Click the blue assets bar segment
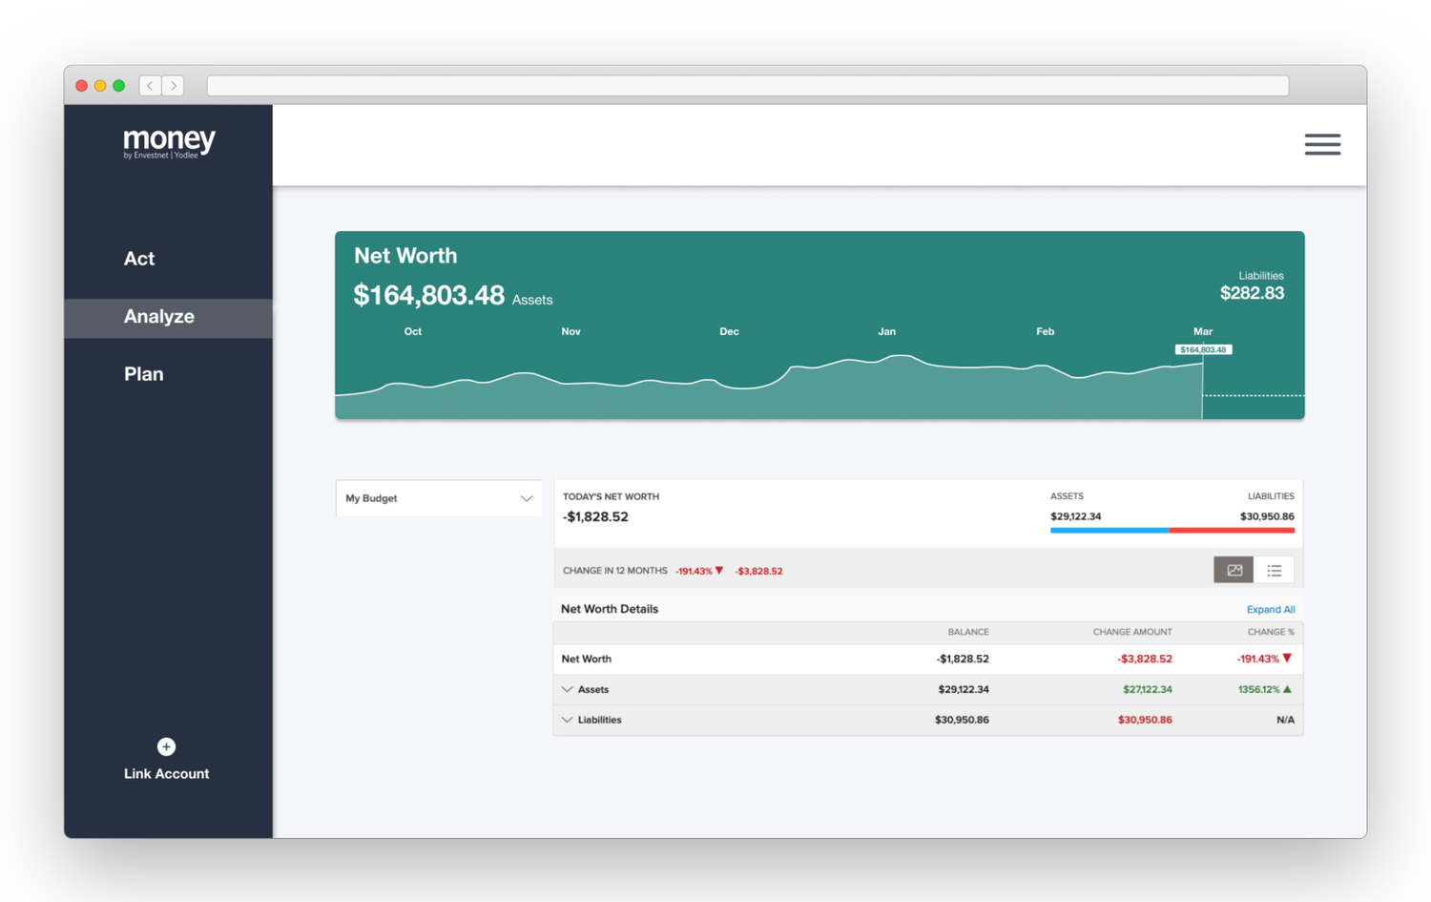The image size is (1431, 902). tap(1110, 530)
